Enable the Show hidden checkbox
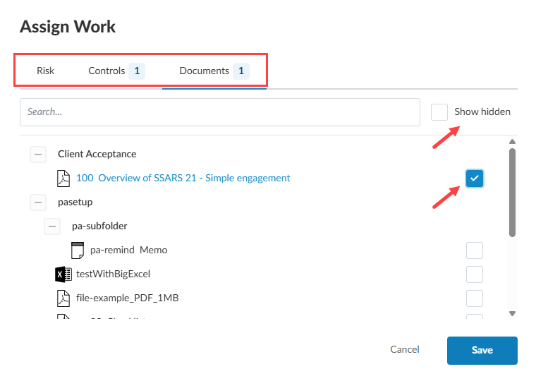This screenshot has width=536, height=381. tap(439, 112)
